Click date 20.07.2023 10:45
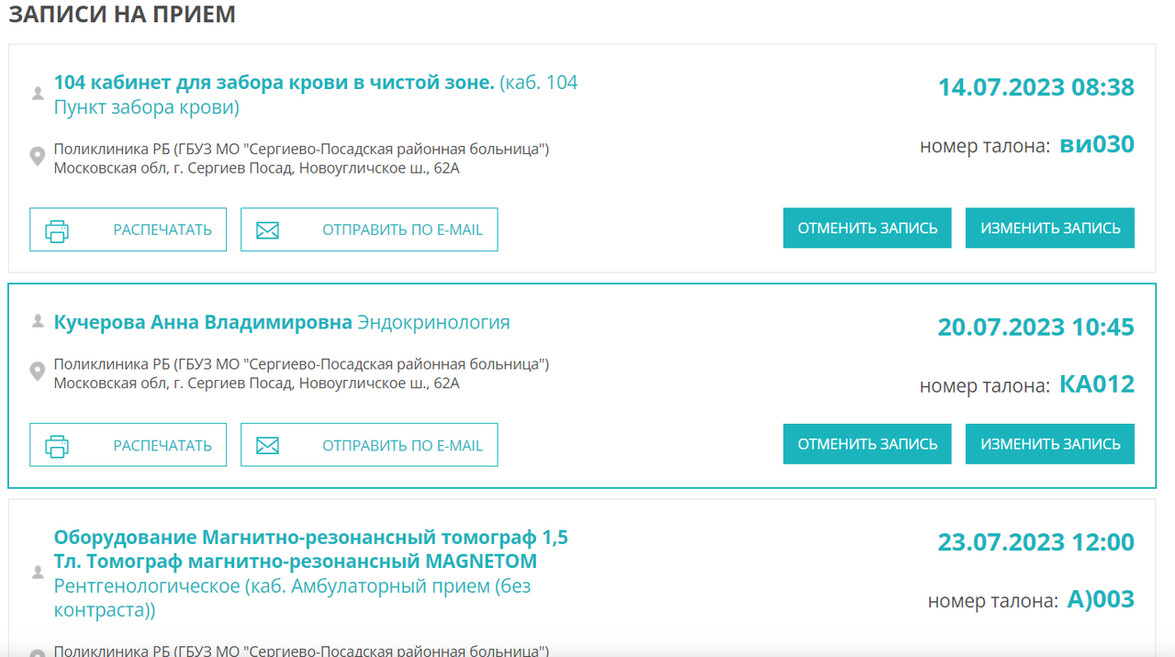This screenshot has width=1175, height=657. click(x=1036, y=328)
